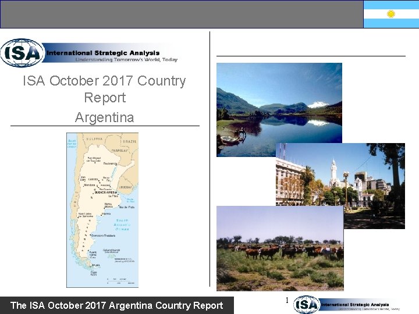419x314 pixels.
Task: Click 'Viedma' label on the map
Action: point(106,214)
